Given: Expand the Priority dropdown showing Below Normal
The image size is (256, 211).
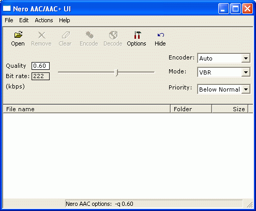Looking at the screenshot, I should click(246, 89).
